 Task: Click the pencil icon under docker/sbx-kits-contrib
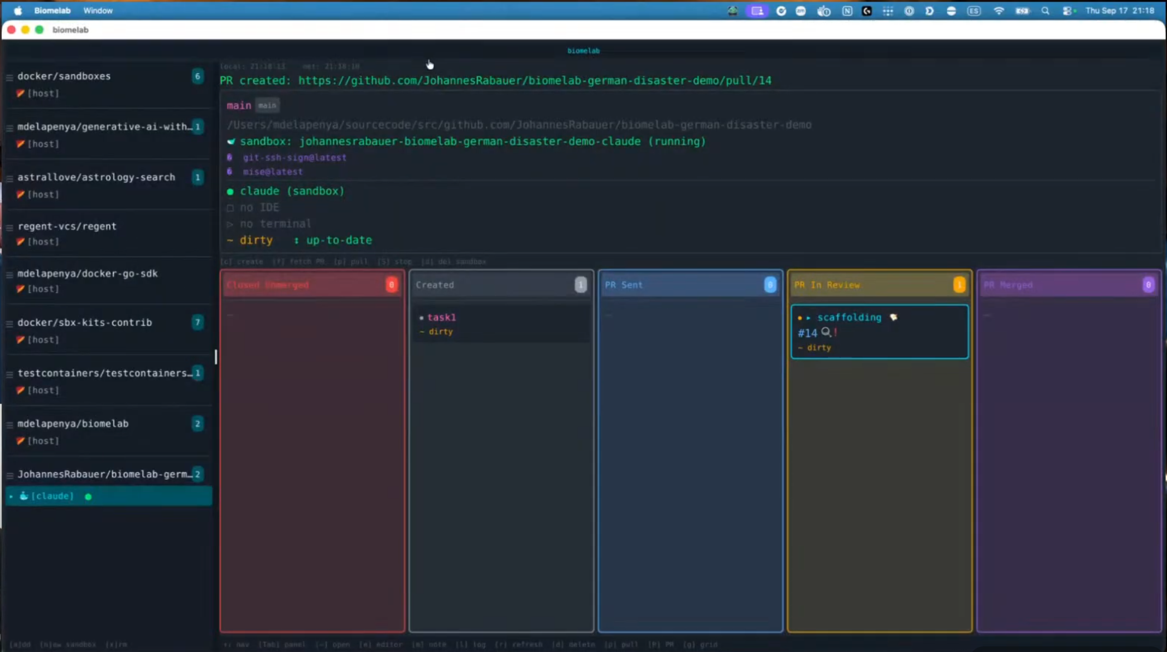click(x=21, y=339)
